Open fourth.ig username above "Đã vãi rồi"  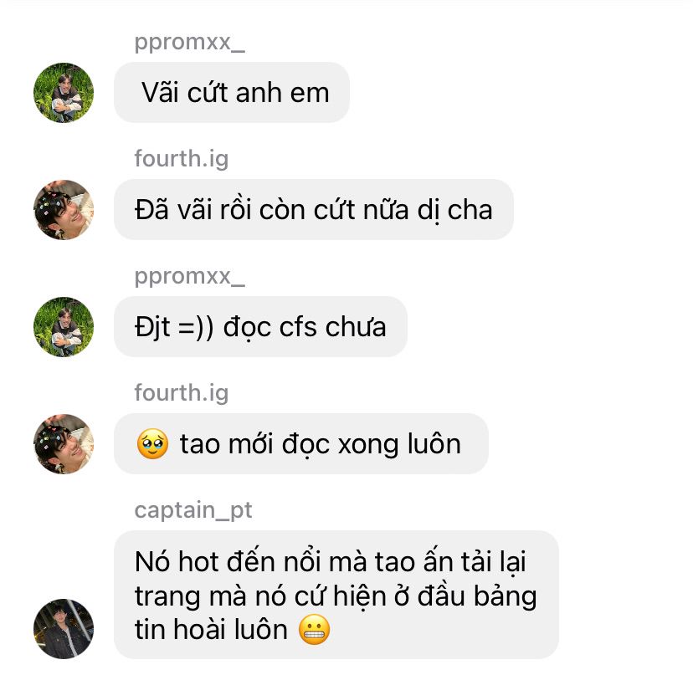tap(182, 159)
